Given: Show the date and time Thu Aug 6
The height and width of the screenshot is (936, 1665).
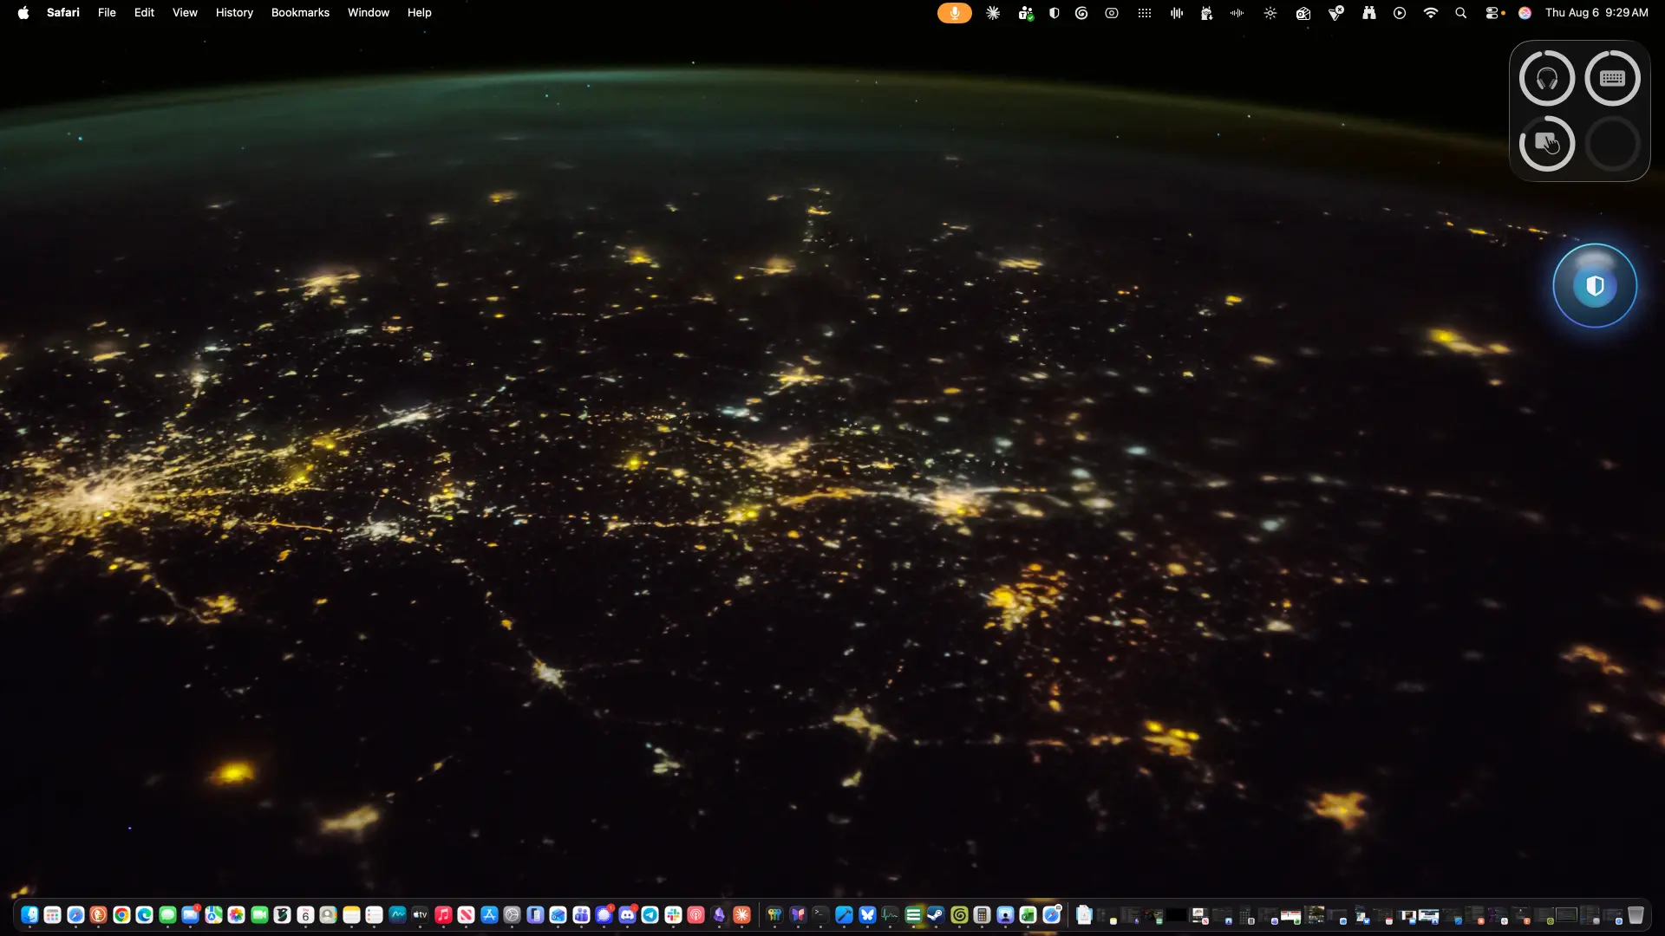Looking at the screenshot, I should 1596,13.
